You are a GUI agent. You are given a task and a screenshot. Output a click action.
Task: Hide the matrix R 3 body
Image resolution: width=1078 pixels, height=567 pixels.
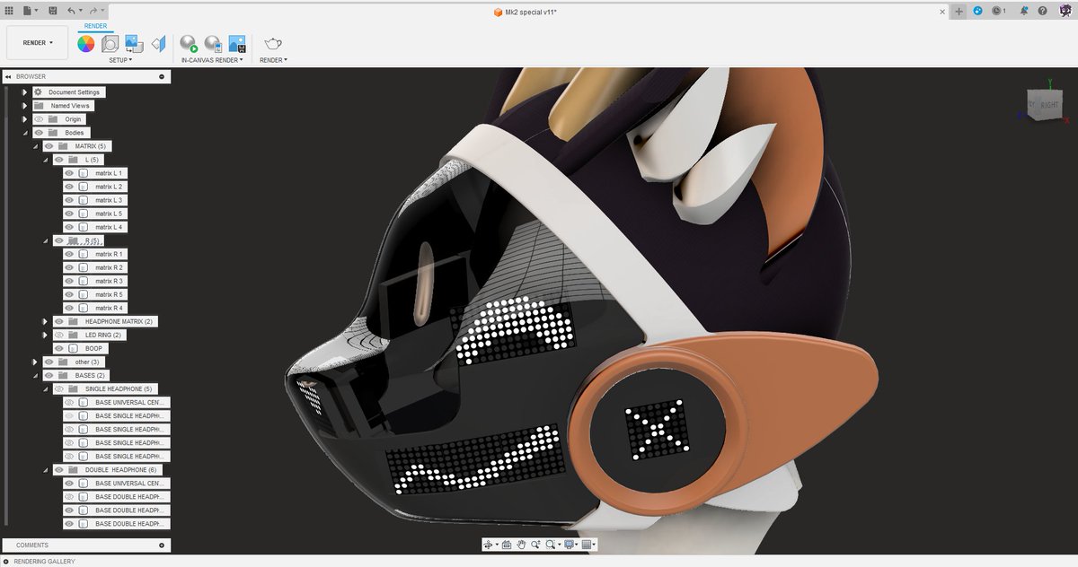(69, 281)
